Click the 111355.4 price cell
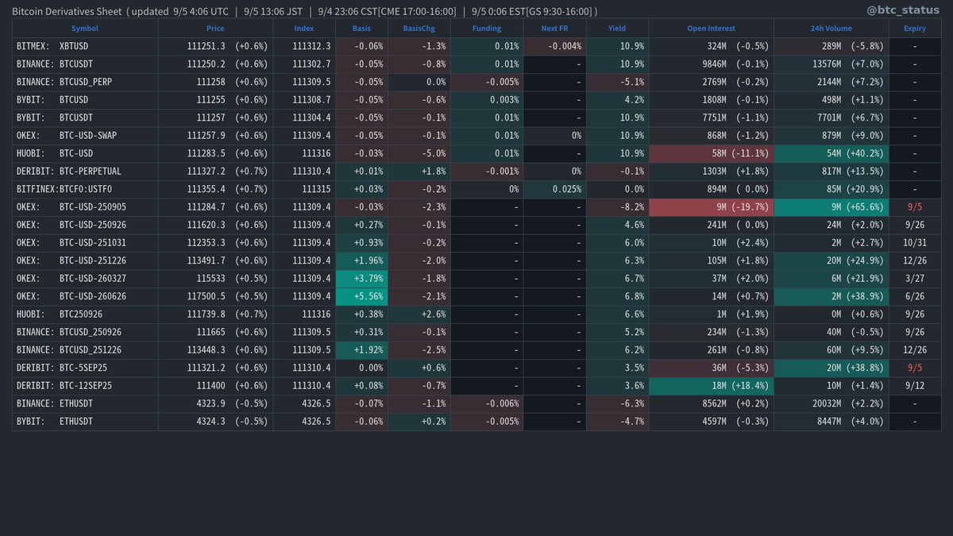 pyautogui.click(x=215, y=189)
